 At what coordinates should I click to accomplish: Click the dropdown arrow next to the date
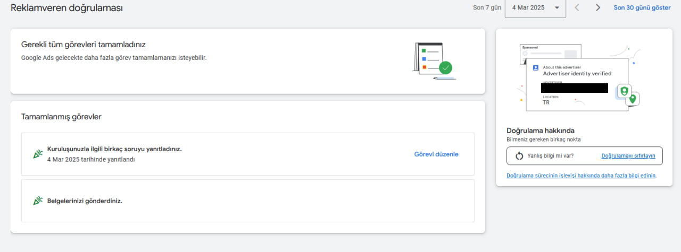pos(557,8)
